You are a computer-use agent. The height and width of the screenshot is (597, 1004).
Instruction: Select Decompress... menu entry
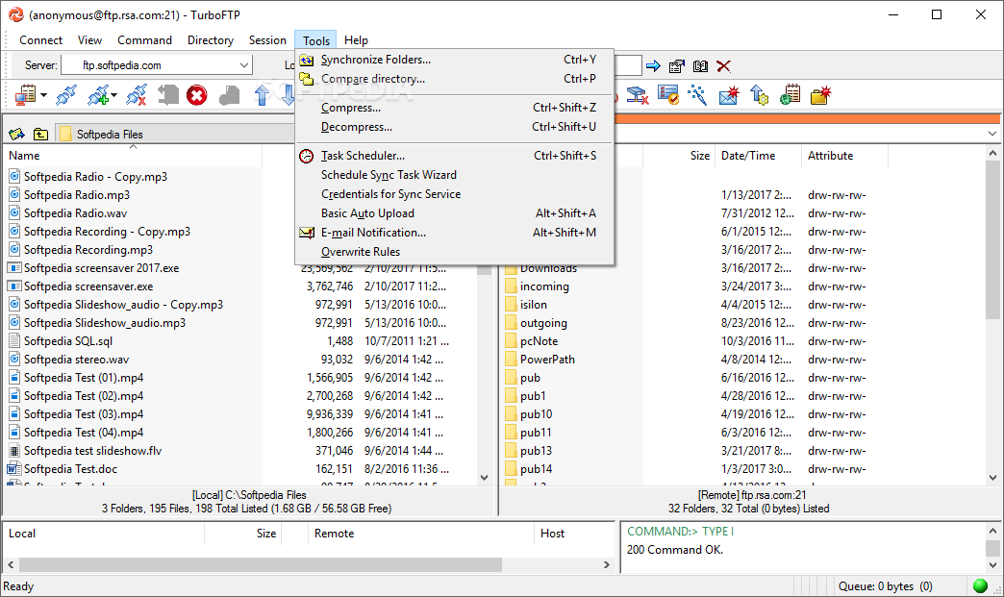(455, 127)
